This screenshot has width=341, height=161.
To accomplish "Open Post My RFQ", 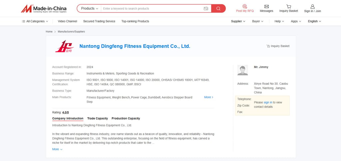I will 245,8.
